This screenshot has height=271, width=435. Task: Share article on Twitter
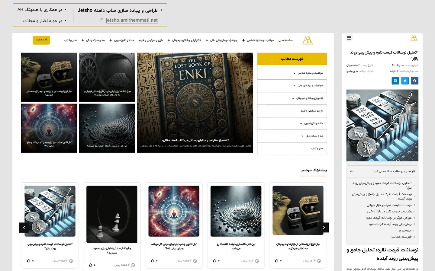pos(405,81)
